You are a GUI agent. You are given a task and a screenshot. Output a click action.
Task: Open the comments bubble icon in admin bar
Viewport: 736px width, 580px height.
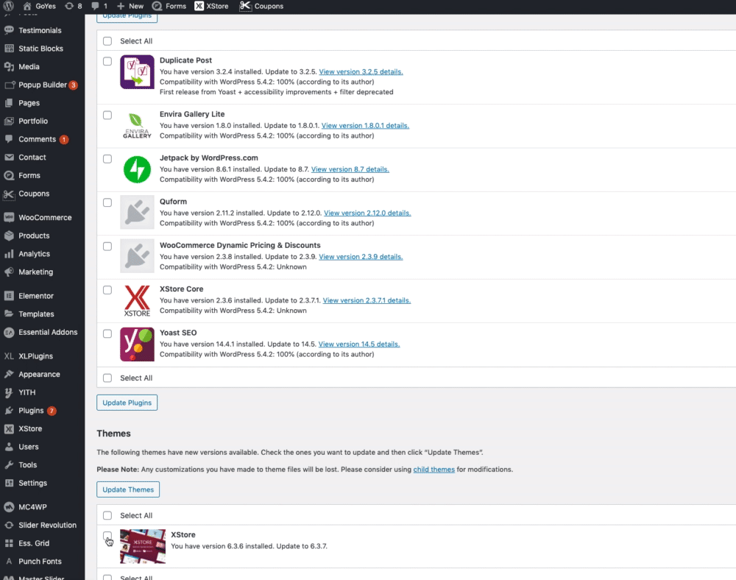(95, 6)
